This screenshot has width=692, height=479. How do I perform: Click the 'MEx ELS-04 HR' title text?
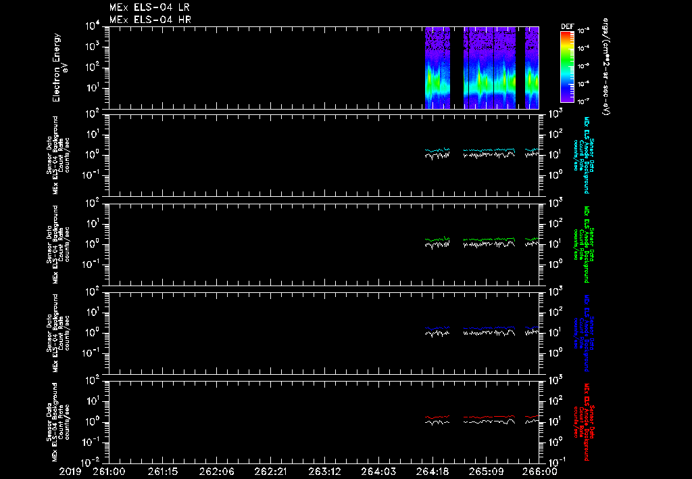(x=150, y=20)
